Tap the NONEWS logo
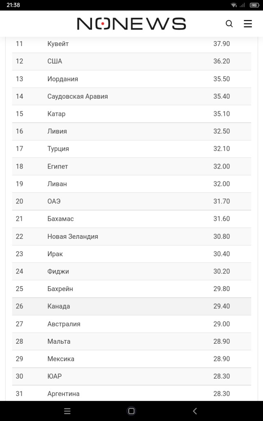Image resolution: width=263 pixels, height=421 pixels. 131,23
